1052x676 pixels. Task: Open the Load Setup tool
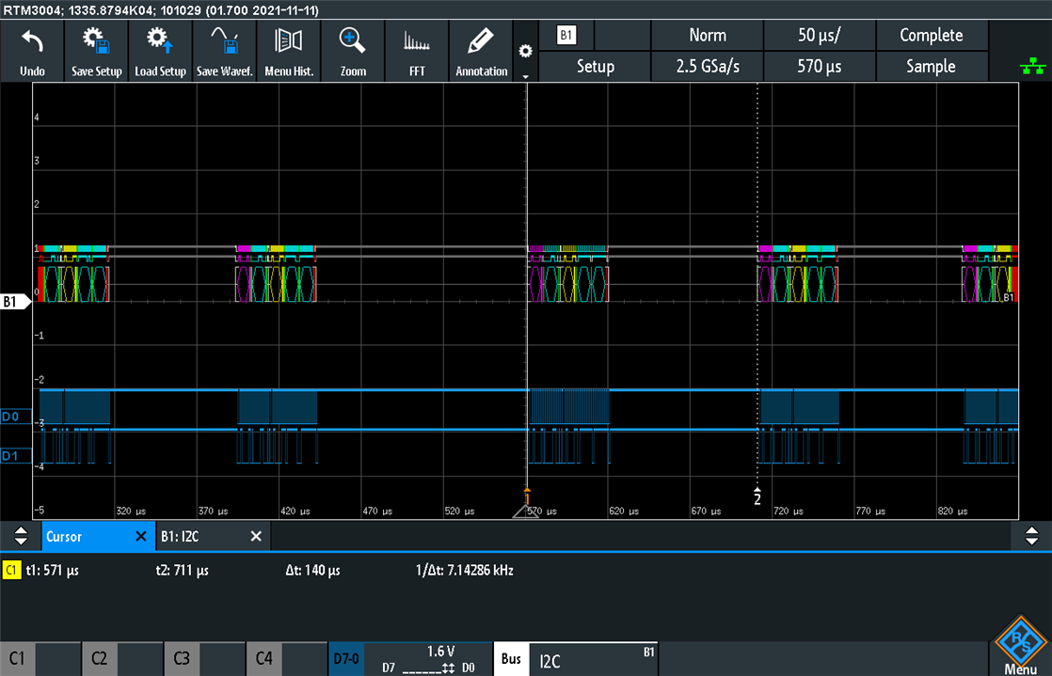(x=160, y=51)
